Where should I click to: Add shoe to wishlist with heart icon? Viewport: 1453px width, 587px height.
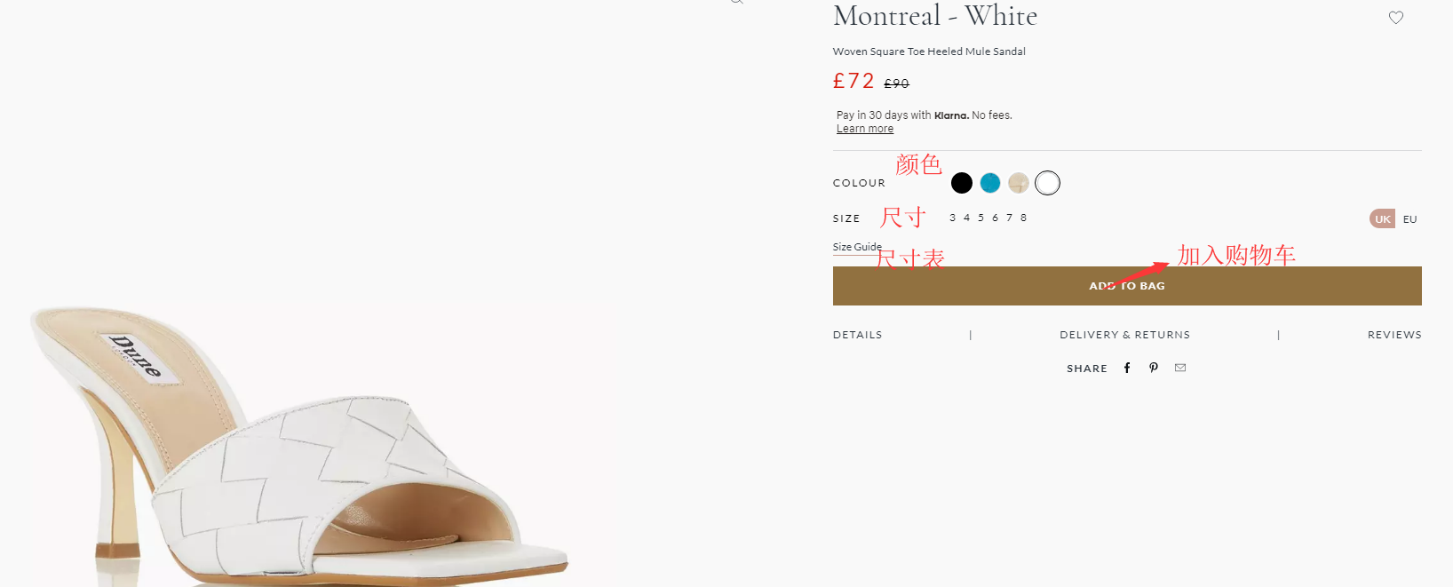point(1396,18)
